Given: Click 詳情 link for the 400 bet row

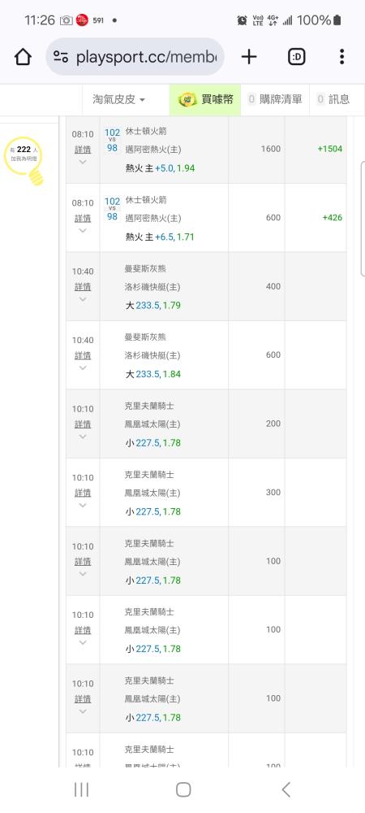Looking at the screenshot, I should (83, 286).
